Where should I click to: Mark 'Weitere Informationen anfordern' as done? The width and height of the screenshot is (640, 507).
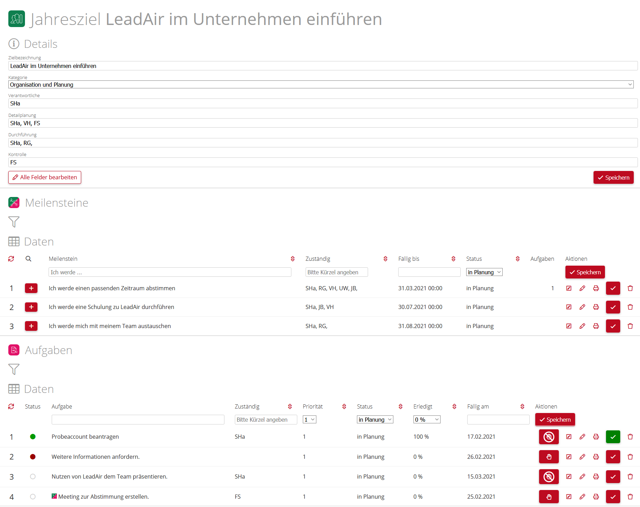[x=613, y=457]
